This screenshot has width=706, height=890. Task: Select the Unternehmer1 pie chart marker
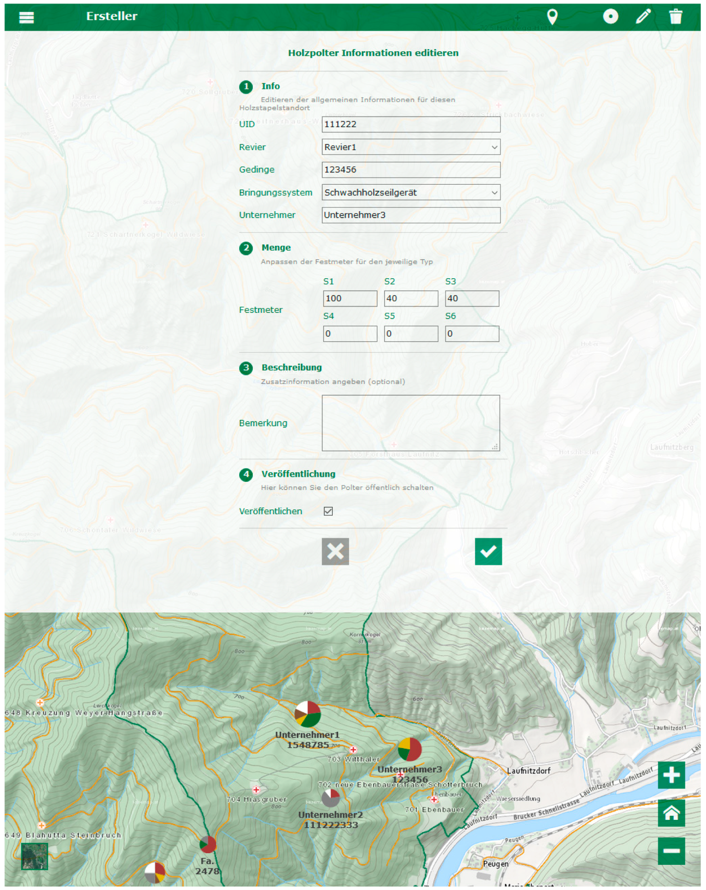point(307,714)
